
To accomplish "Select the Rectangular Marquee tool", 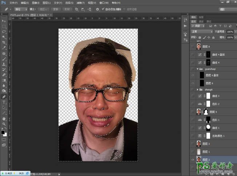I will coord(4,27).
